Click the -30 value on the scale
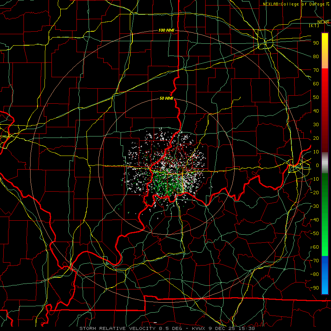This screenshot has width=331, height=331. 314,206
